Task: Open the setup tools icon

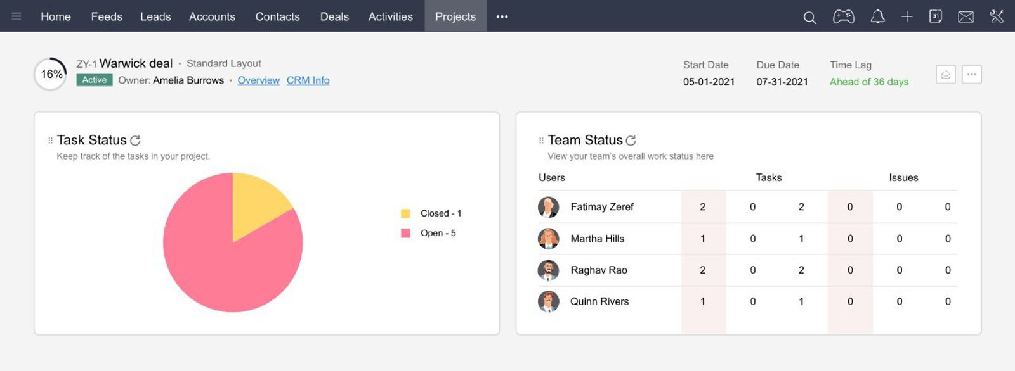Action: point(997,16)
